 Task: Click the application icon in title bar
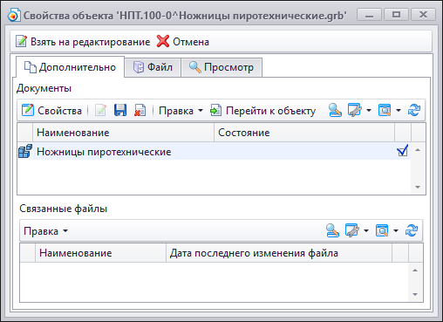[14, 15]
